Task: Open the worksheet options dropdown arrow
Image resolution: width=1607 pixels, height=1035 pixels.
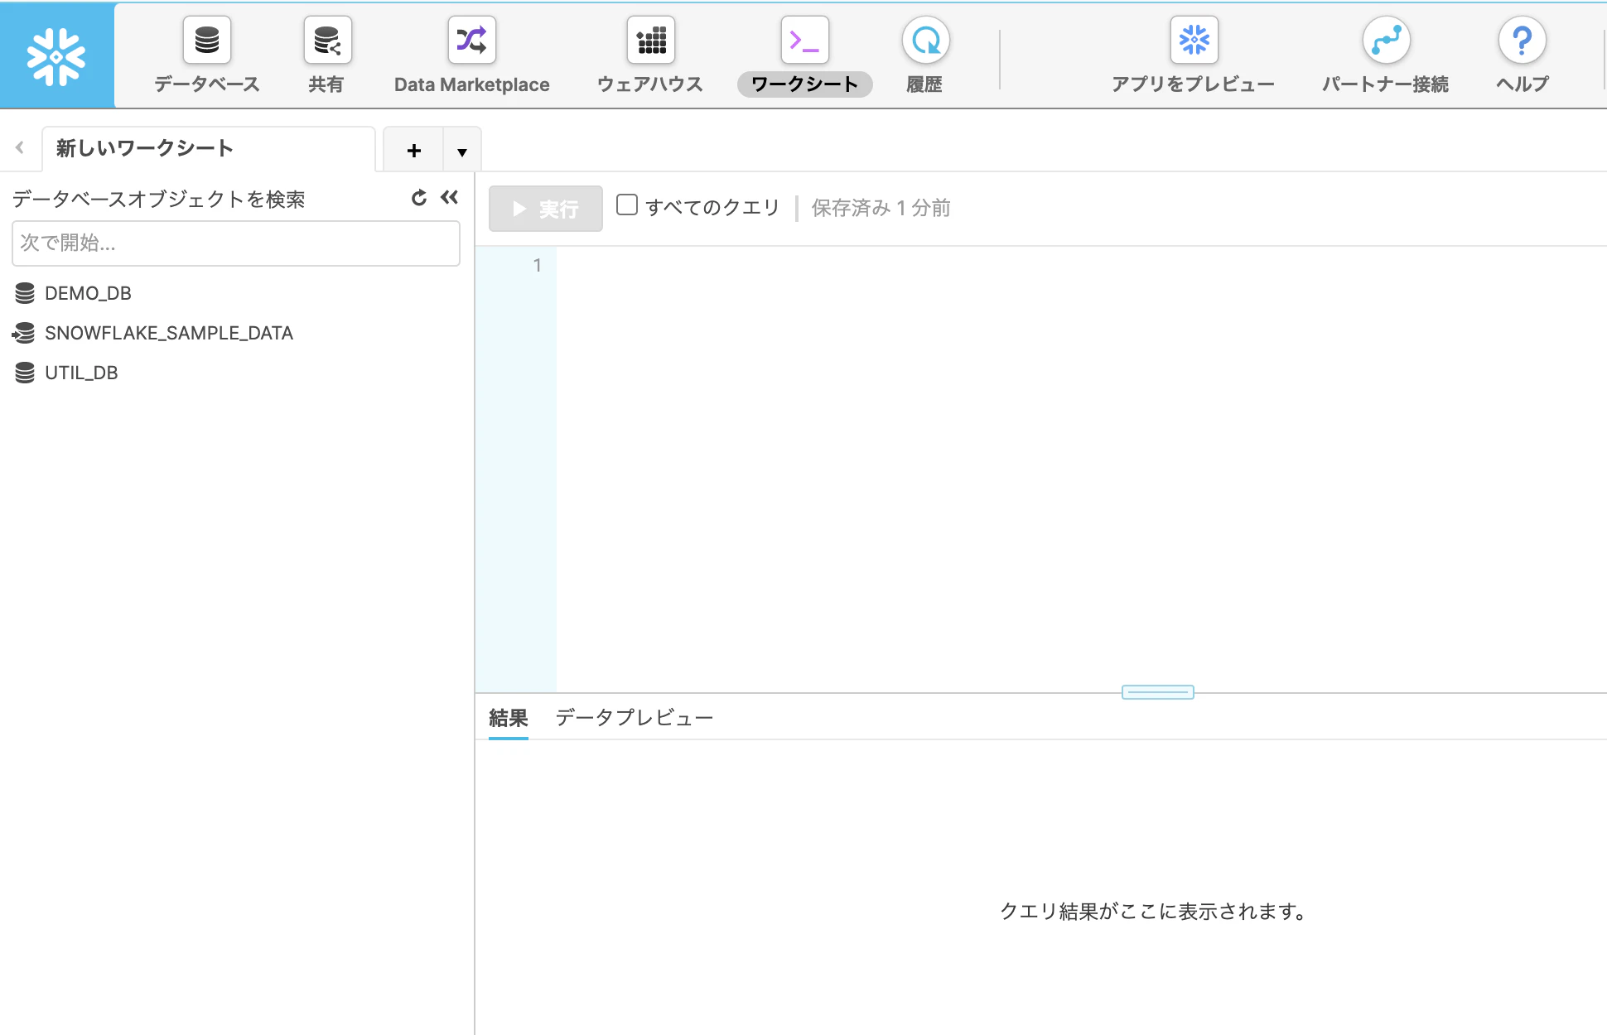Action: click(x=461, y=150)
